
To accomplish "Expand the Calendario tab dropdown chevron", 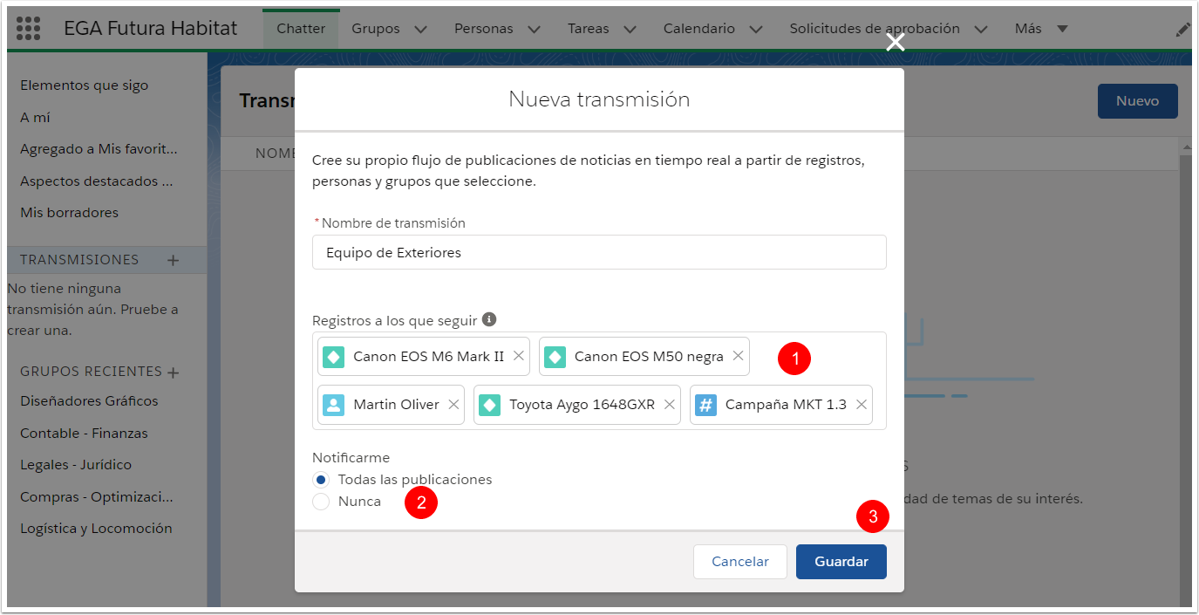I will pyautogui.click(x=756, y=29).
